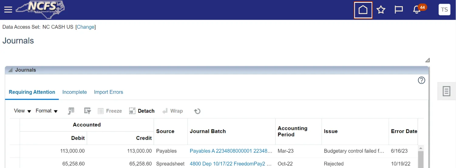Screen dimensions: 456x168
Task: Open the View dropdown menu
Action: pos(22,111)
